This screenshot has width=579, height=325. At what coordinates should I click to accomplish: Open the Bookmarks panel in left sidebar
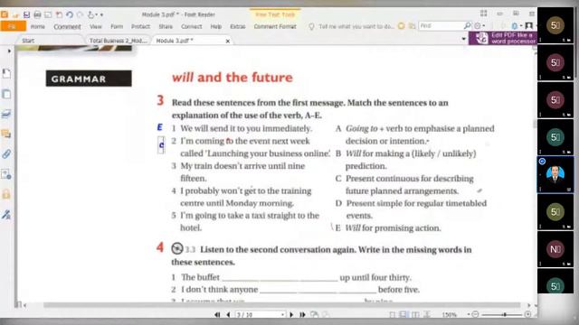(x=6, y=74)
